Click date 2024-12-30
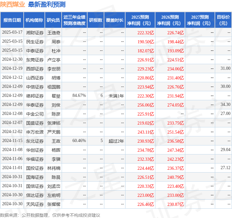The height and width of the screenshot is (218, 232). pos(12,59)
